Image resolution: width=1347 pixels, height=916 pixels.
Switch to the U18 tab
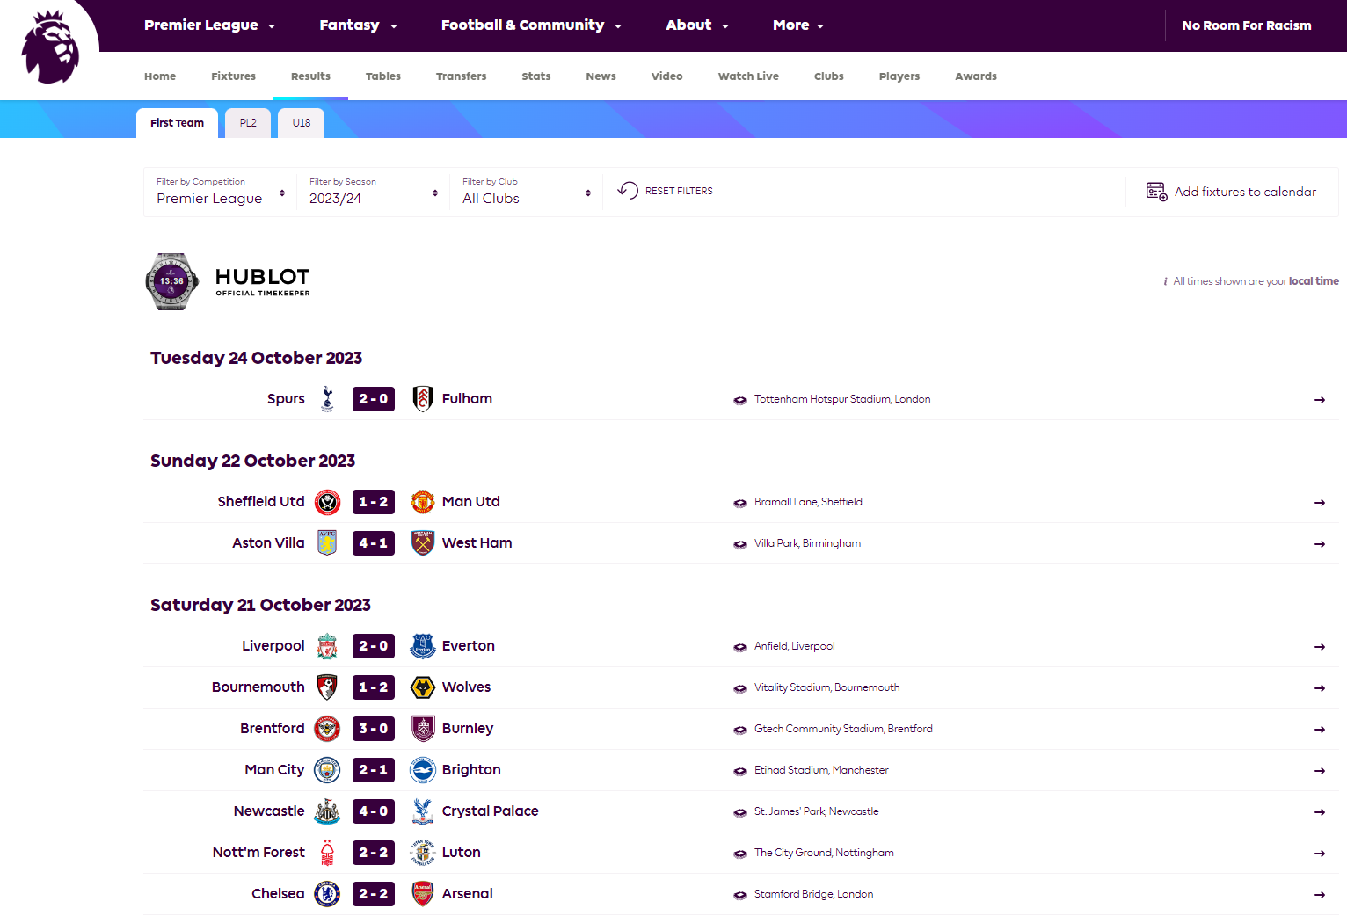302,123
